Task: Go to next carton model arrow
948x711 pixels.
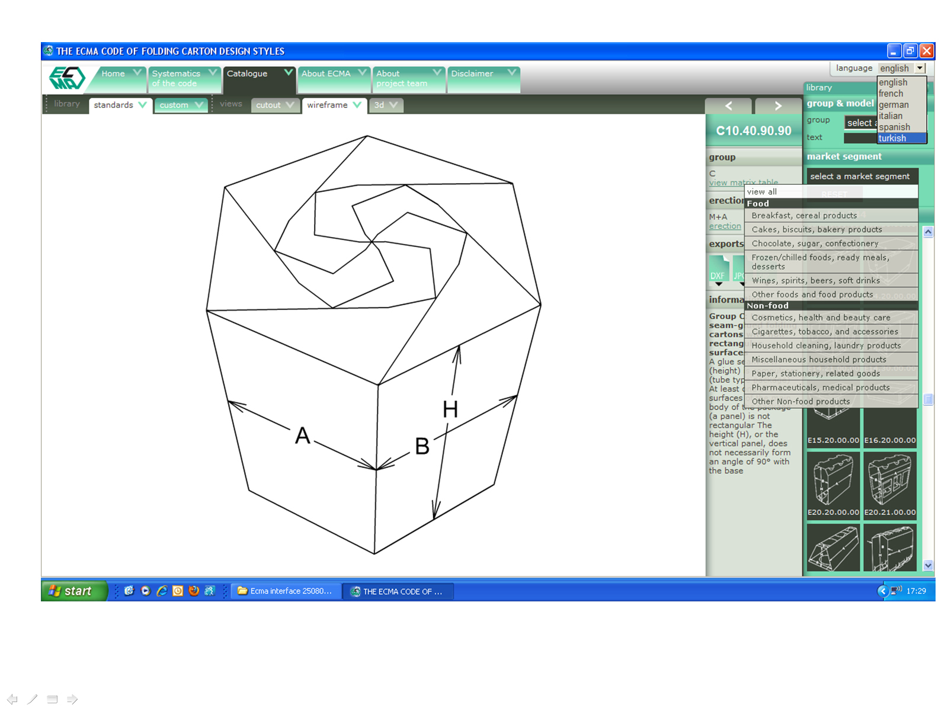Action: click(x=777, y=106)
